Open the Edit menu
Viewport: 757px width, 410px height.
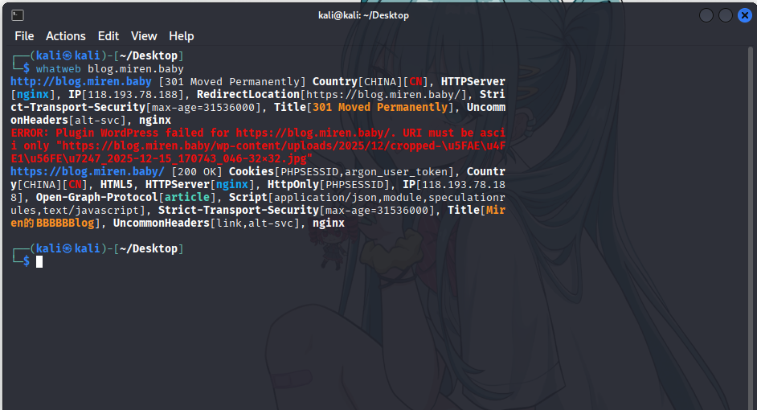108,36
